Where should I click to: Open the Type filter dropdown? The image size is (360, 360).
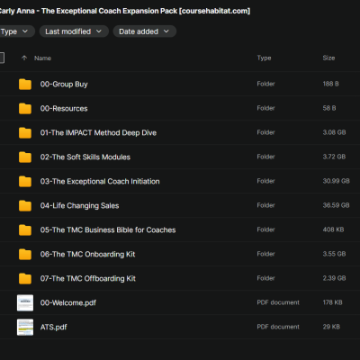tap(16, 31)
